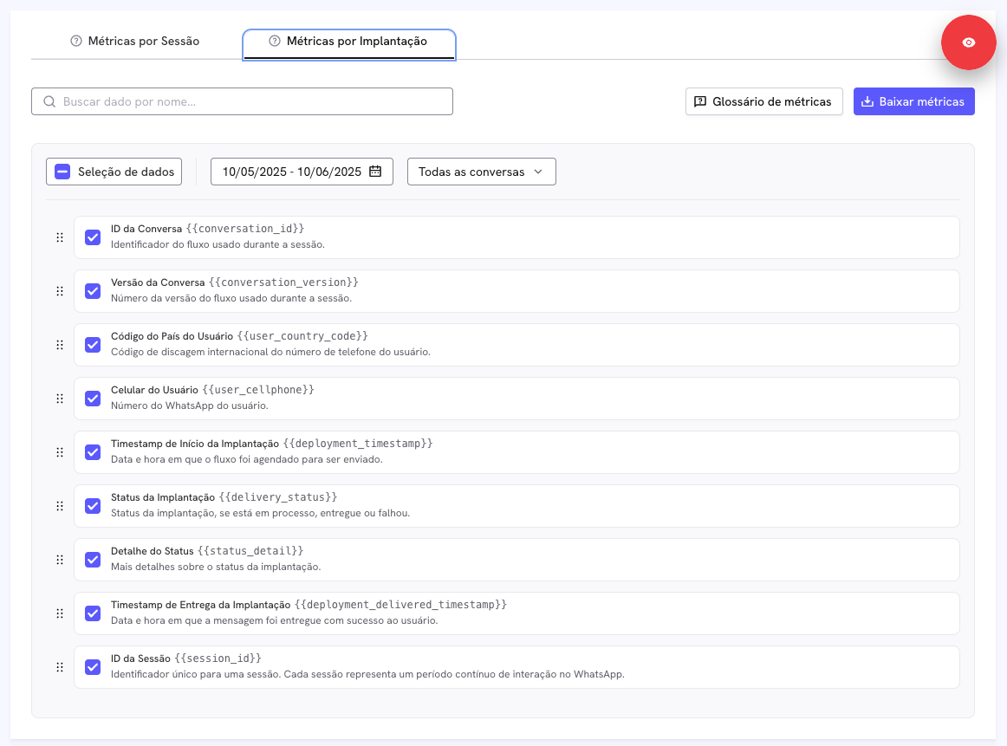This screenshot has width=1007, height=746.
Task: Toggle the Seleção de dados master checkbox
Action: 62,171
